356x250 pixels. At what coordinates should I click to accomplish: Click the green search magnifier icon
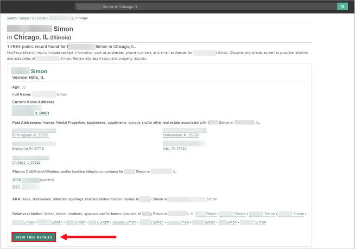[343, 6]
